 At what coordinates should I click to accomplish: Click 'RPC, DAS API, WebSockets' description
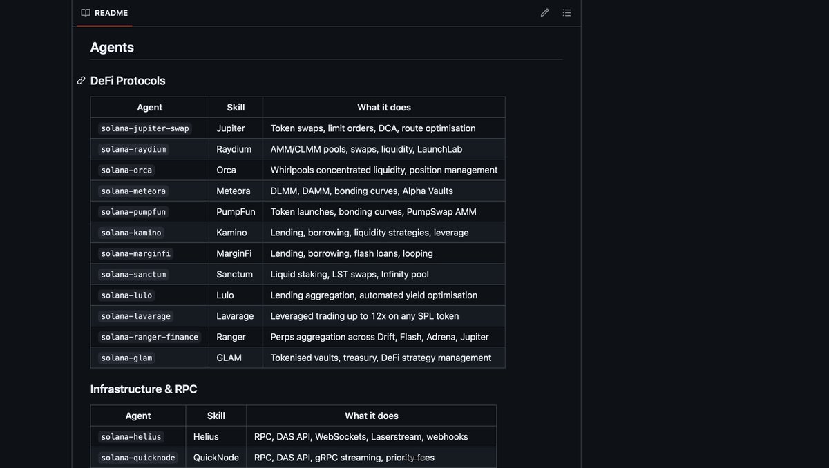[361, 437]
